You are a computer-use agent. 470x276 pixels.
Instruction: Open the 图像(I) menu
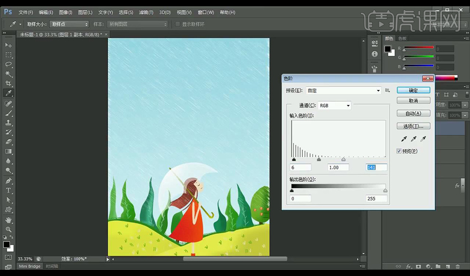click(66, 12)
